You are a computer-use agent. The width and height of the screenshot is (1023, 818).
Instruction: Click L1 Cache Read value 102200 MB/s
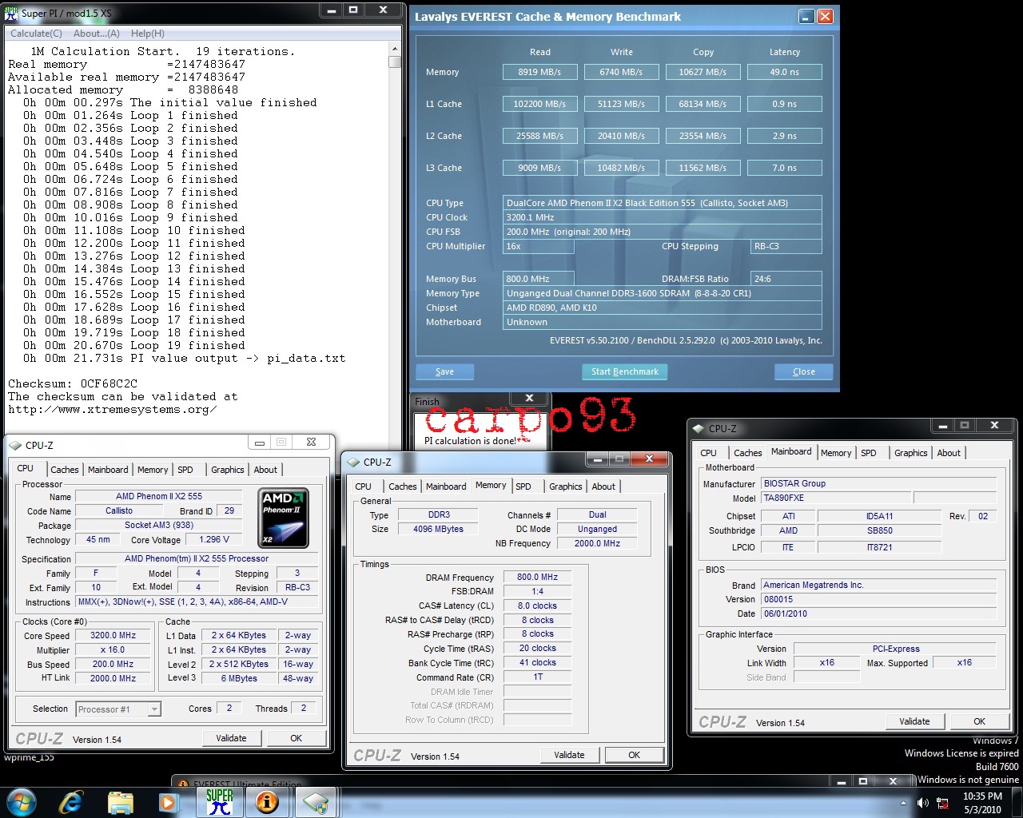coord(539,104)
